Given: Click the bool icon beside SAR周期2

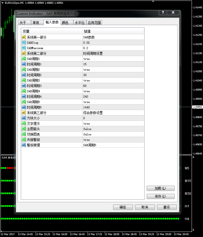Looking at the screenshot, I should coord(24,70).
